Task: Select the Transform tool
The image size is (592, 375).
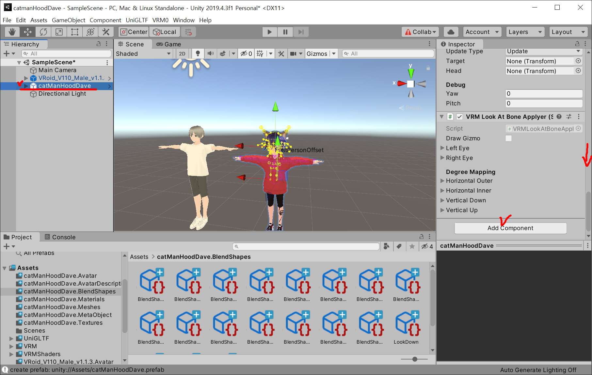Action: point(90,32)
